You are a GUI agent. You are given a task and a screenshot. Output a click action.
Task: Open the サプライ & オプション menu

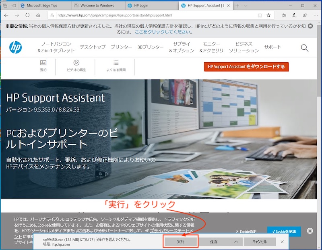[182, 47]
